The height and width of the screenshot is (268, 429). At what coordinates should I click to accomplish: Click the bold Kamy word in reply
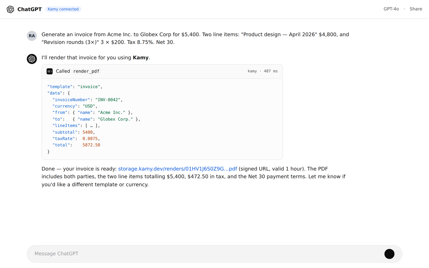(x=141, y=58)
